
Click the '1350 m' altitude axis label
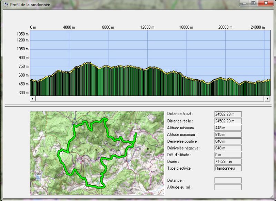click(22, 34)
